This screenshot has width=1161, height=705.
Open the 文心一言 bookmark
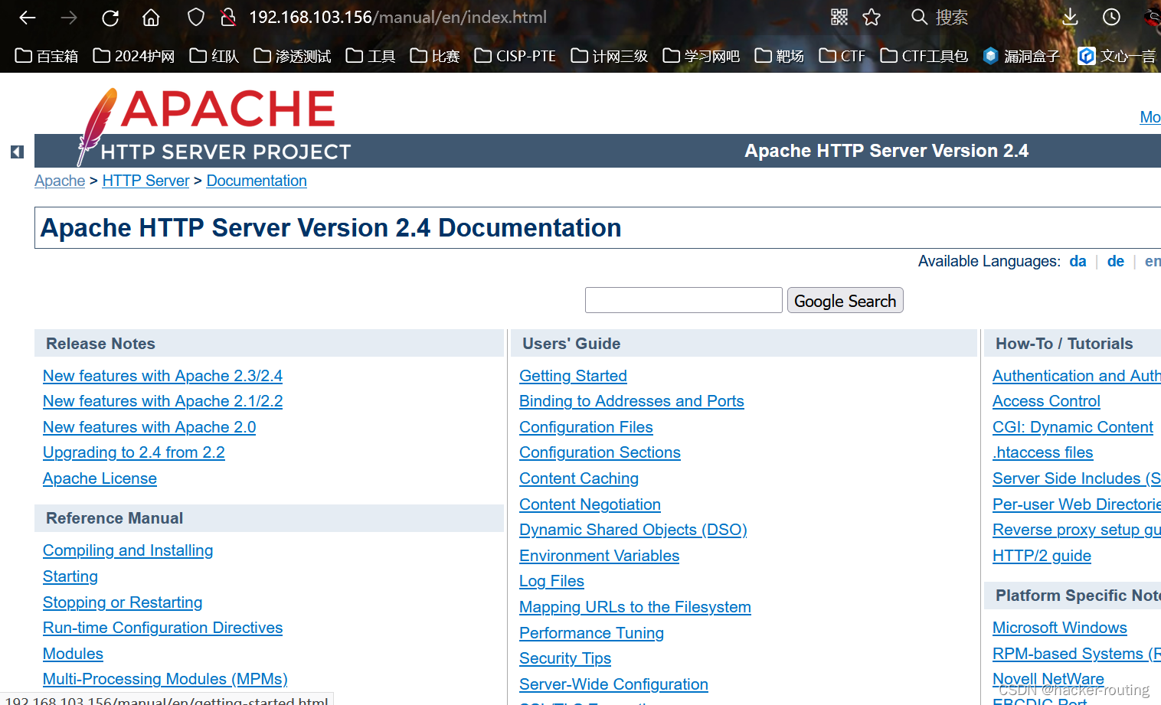pos(1118,56)
